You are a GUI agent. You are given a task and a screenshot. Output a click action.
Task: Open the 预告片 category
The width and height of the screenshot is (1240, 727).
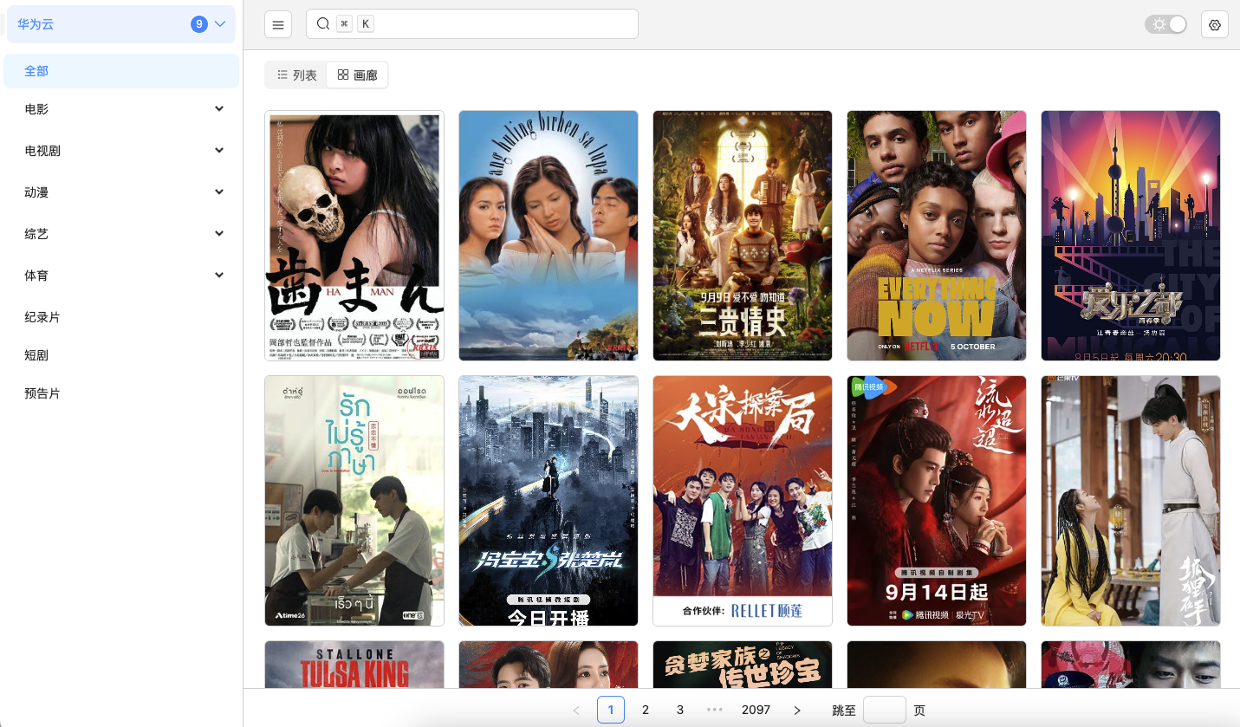[121, 393]
